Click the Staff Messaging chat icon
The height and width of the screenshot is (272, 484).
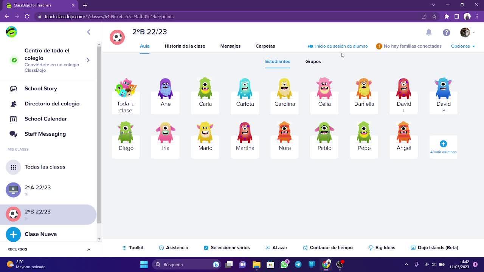13,134
